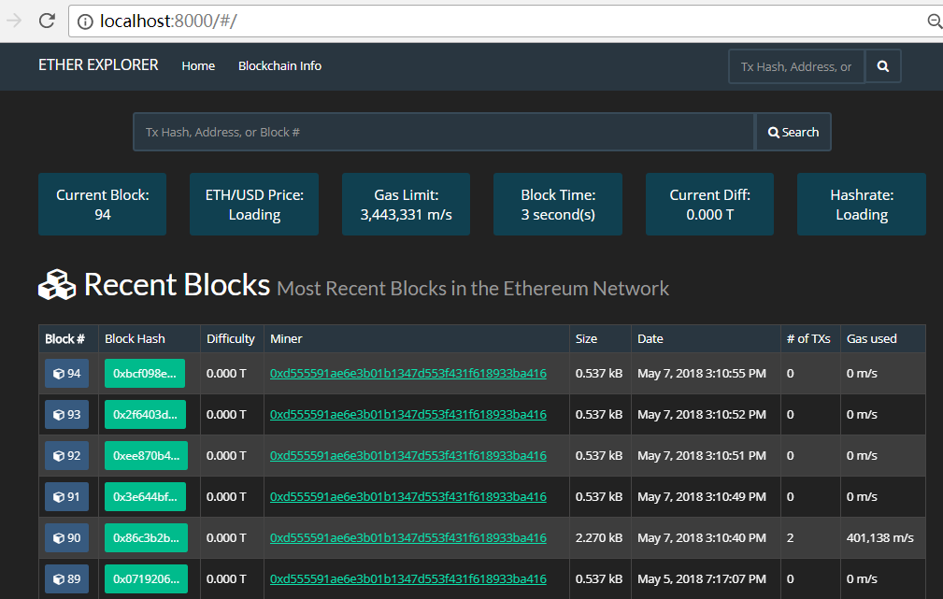Open block hash 0xee870b4 button
This screenshot has height=599, width=943.
tap(145, 456)
